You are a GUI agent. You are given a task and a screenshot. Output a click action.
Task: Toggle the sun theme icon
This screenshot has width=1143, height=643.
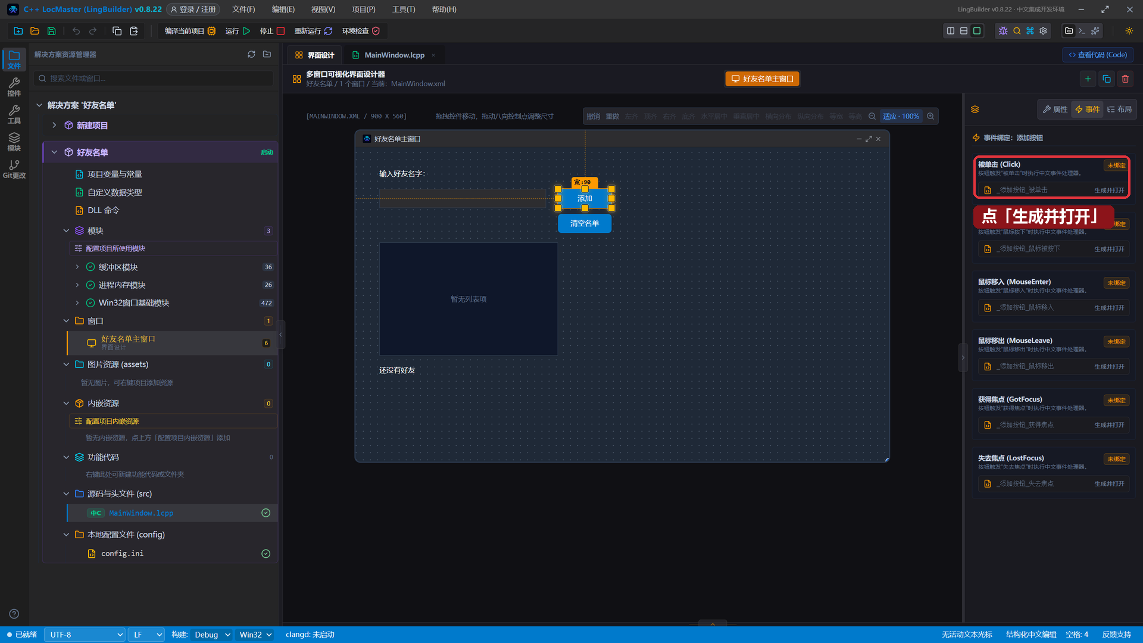coord(1129,31)
